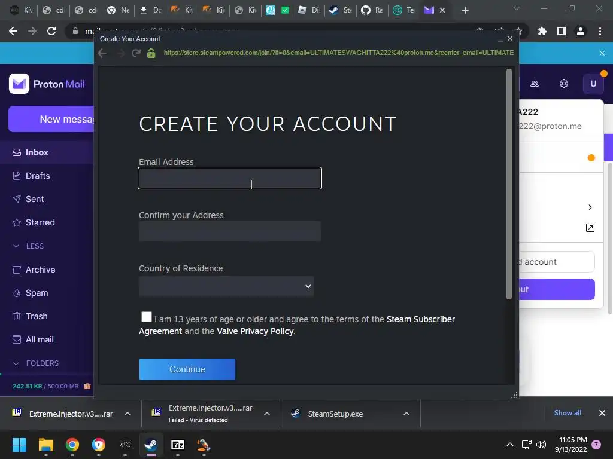The image size is (613, 459).
Task: Click the right chevron in account panel
Action: tap(590, 207)
